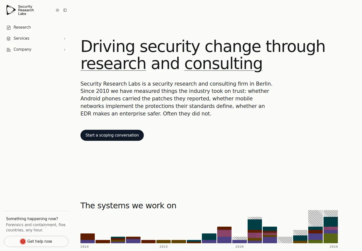
Task: Click the Services layers icon
Action: click(9, 38)
